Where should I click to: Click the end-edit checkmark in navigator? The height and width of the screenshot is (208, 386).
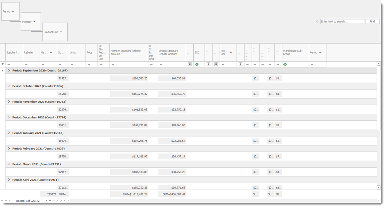coord(61,201)
